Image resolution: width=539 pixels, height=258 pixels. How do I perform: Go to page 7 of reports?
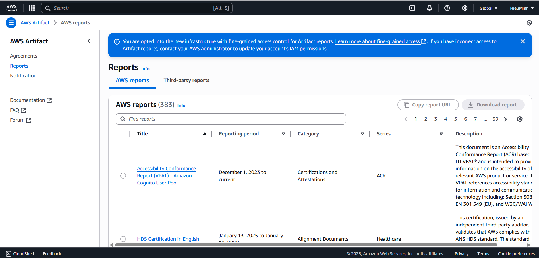[475, 119]
